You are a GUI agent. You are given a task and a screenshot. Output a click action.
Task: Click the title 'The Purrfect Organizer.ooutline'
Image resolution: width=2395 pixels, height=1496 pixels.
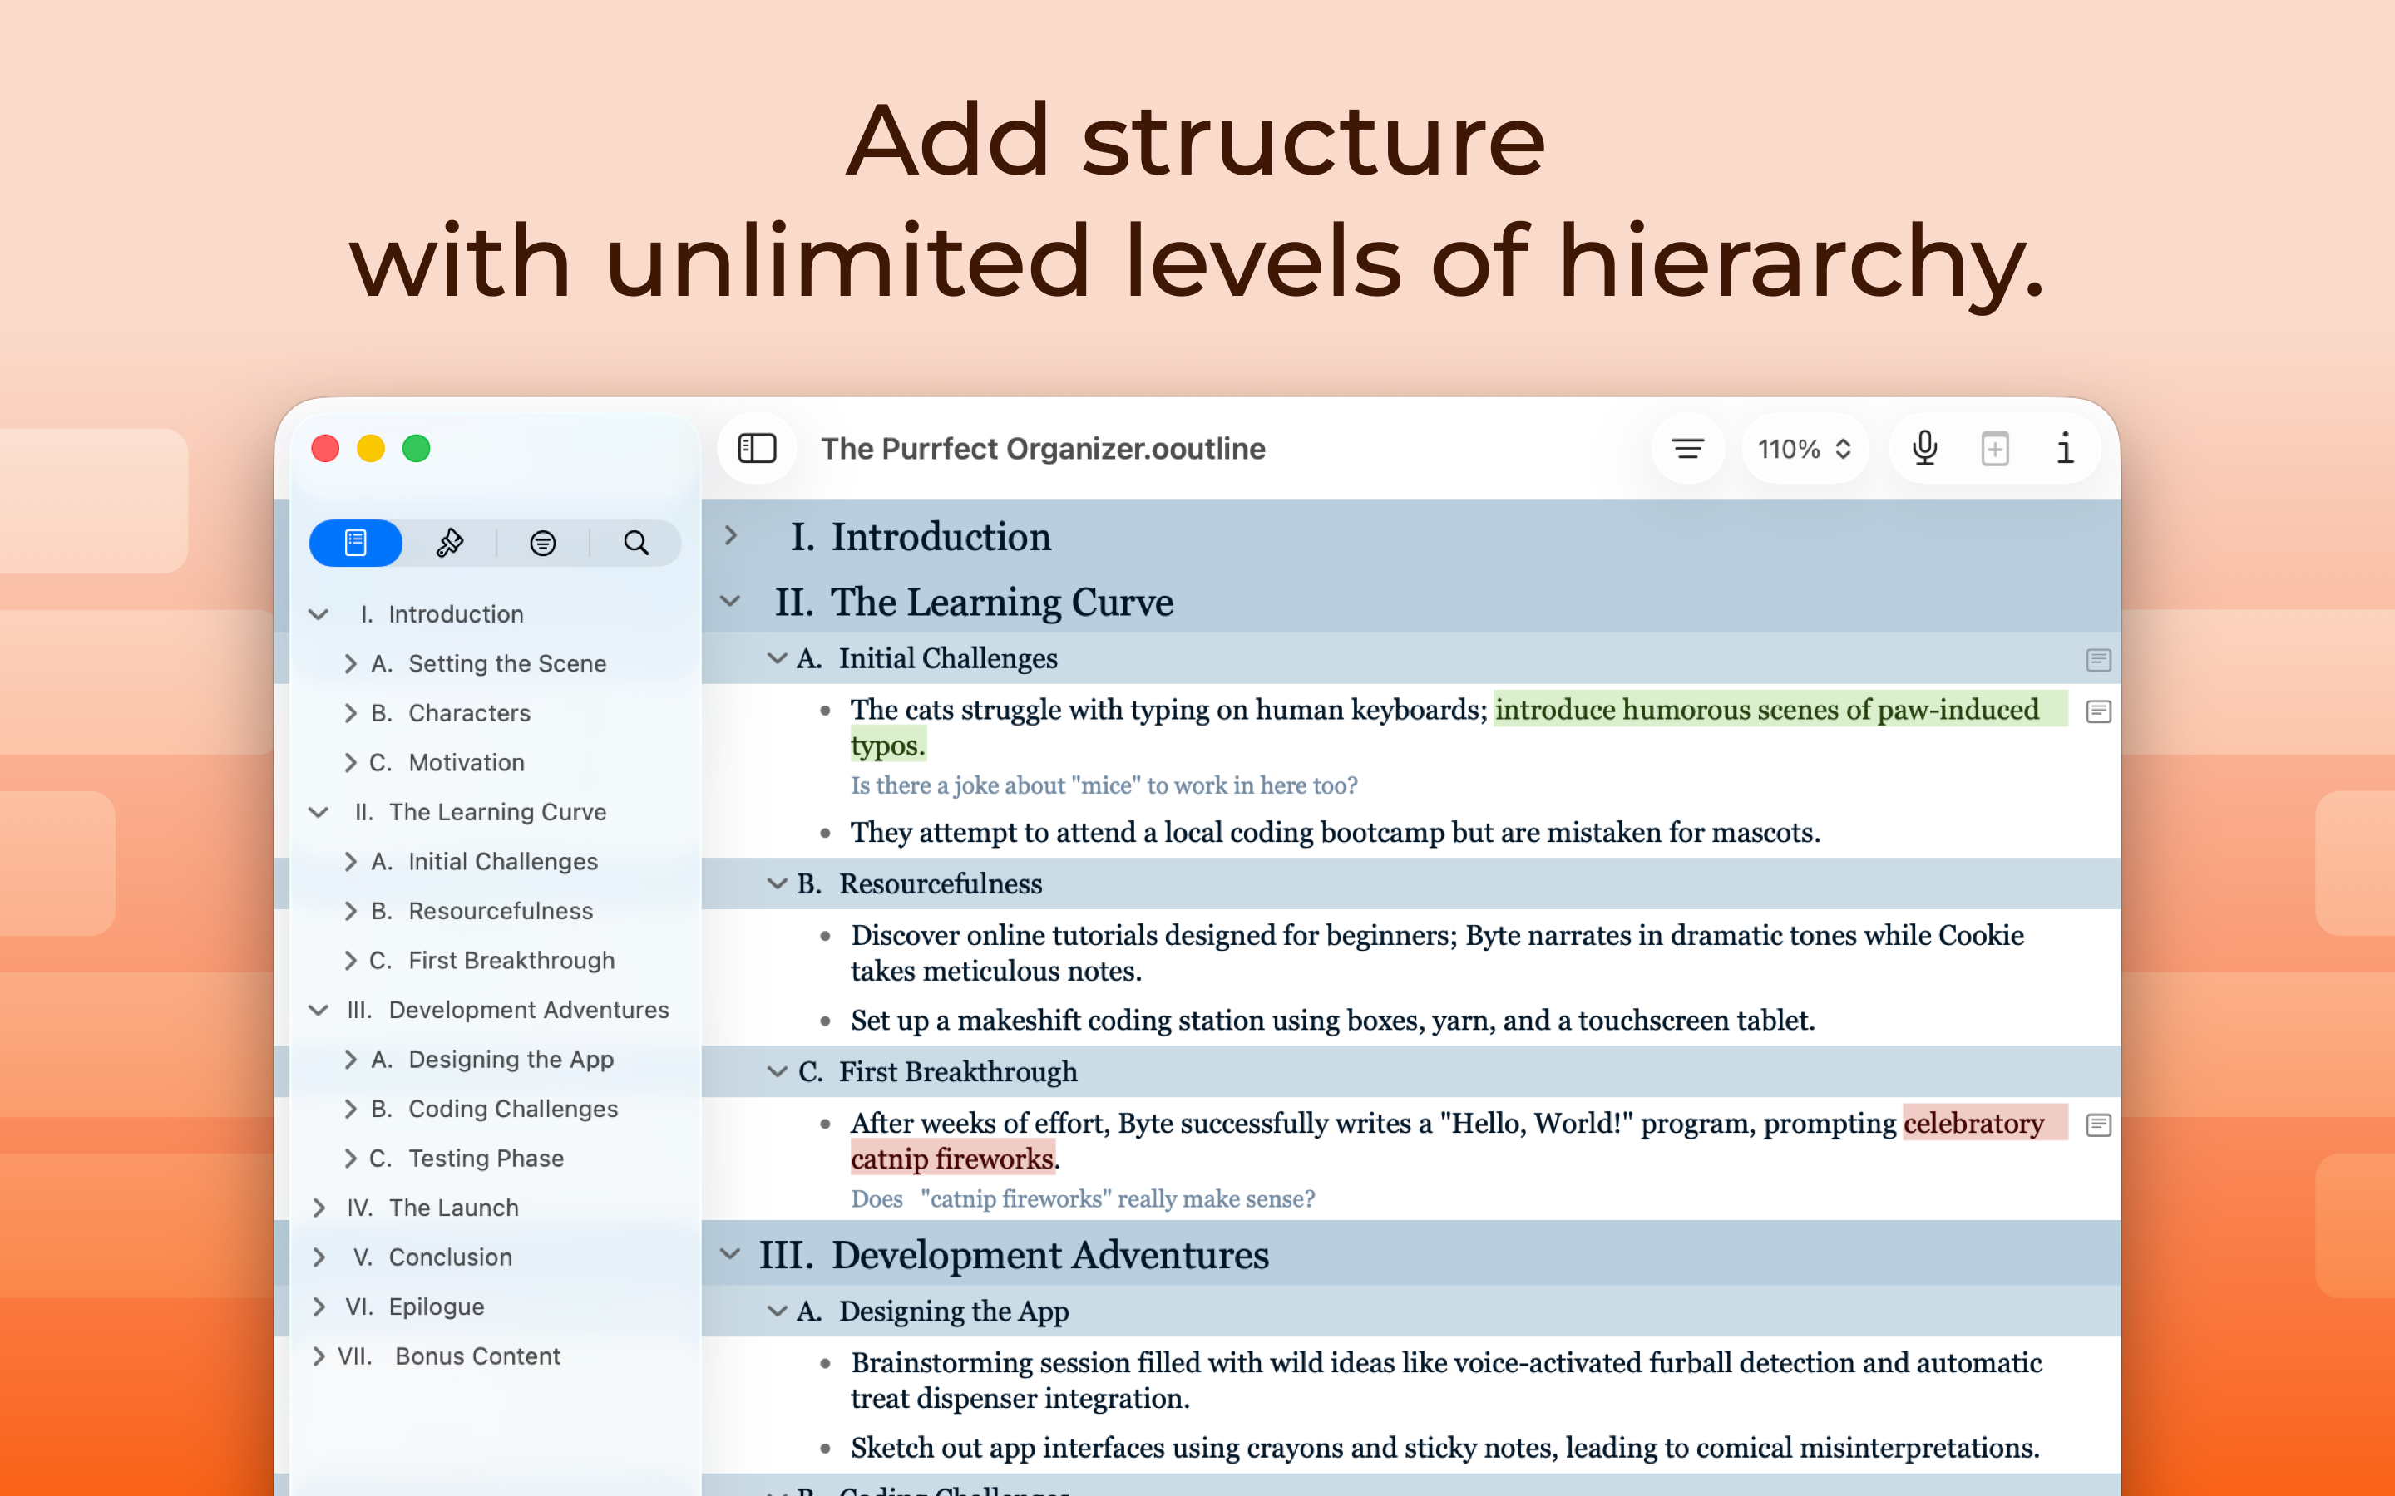click(x=1043, y=448)
